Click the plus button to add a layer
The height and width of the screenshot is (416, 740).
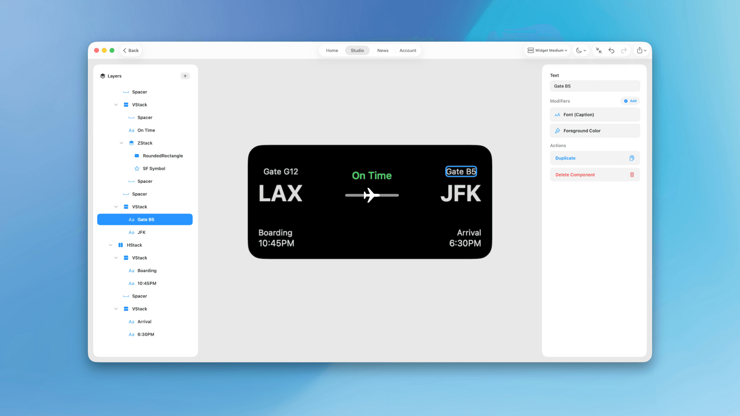pos(185,76)
